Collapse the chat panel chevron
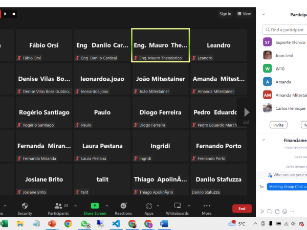The width and height of the screenshot is (307, 230). (x=264, y=140)
